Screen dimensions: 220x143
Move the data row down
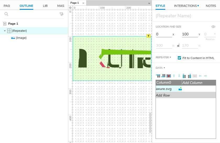(179, 76)
